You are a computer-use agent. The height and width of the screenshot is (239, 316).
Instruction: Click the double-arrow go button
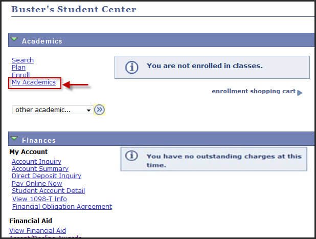click(99, 110)
